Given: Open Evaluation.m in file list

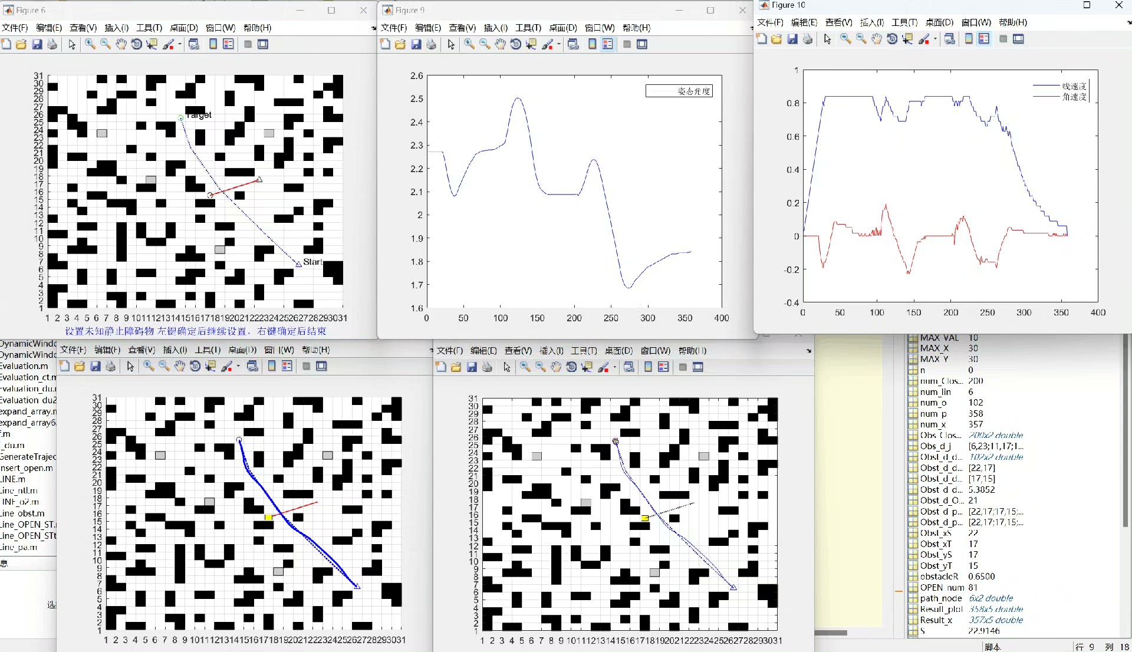Looking at the screenshot, I should 25,366.
